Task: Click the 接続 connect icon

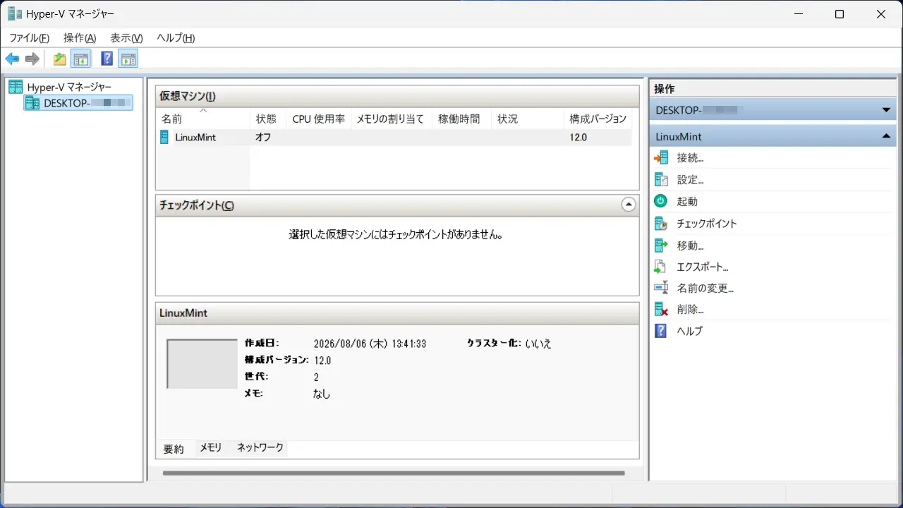Action: tap(661, 158)
